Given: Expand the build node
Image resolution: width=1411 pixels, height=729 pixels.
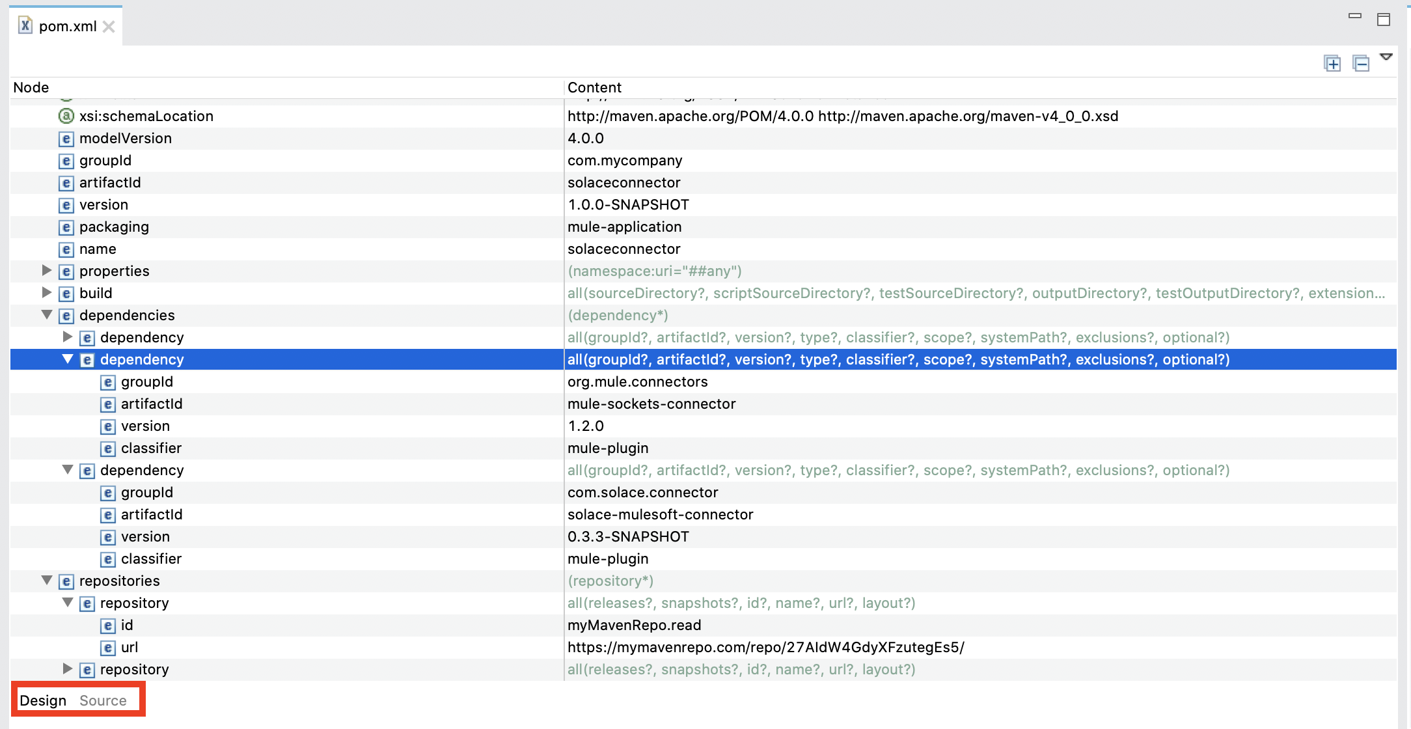Looking at the screenshot, I should [x=46, y=293].
